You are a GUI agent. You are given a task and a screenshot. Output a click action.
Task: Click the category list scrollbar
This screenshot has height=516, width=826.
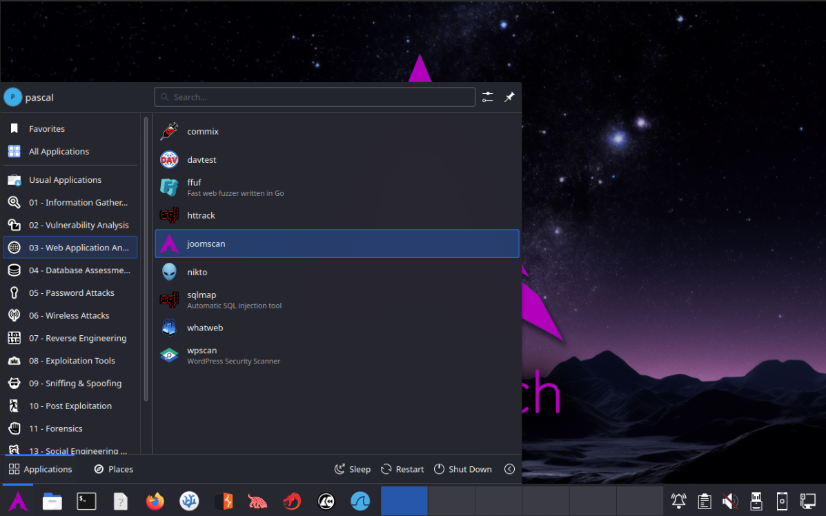pos(146,259)
